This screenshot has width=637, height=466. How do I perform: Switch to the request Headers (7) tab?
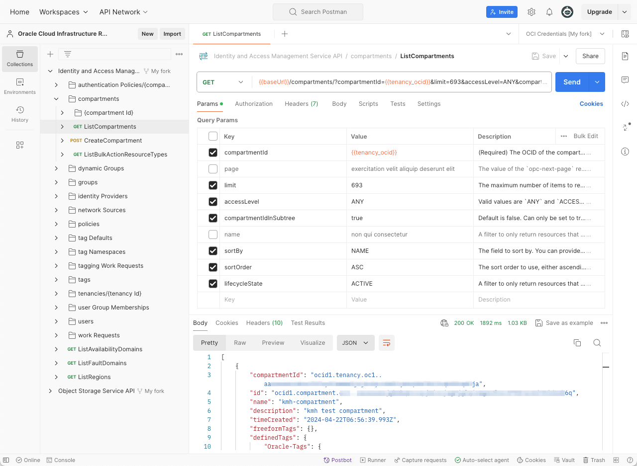coord(302,104)
